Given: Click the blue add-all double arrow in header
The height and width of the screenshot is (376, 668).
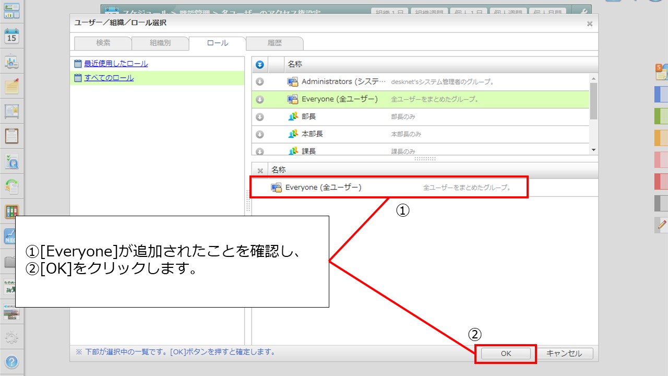Looking at the screenshot, I should point(259,65).
